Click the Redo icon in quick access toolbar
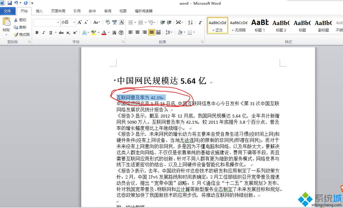This screenshot has height=208, width=343. coord(26,3)
